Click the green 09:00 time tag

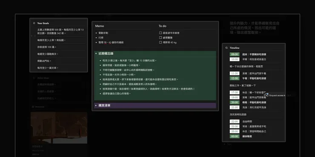coord(235,54)
